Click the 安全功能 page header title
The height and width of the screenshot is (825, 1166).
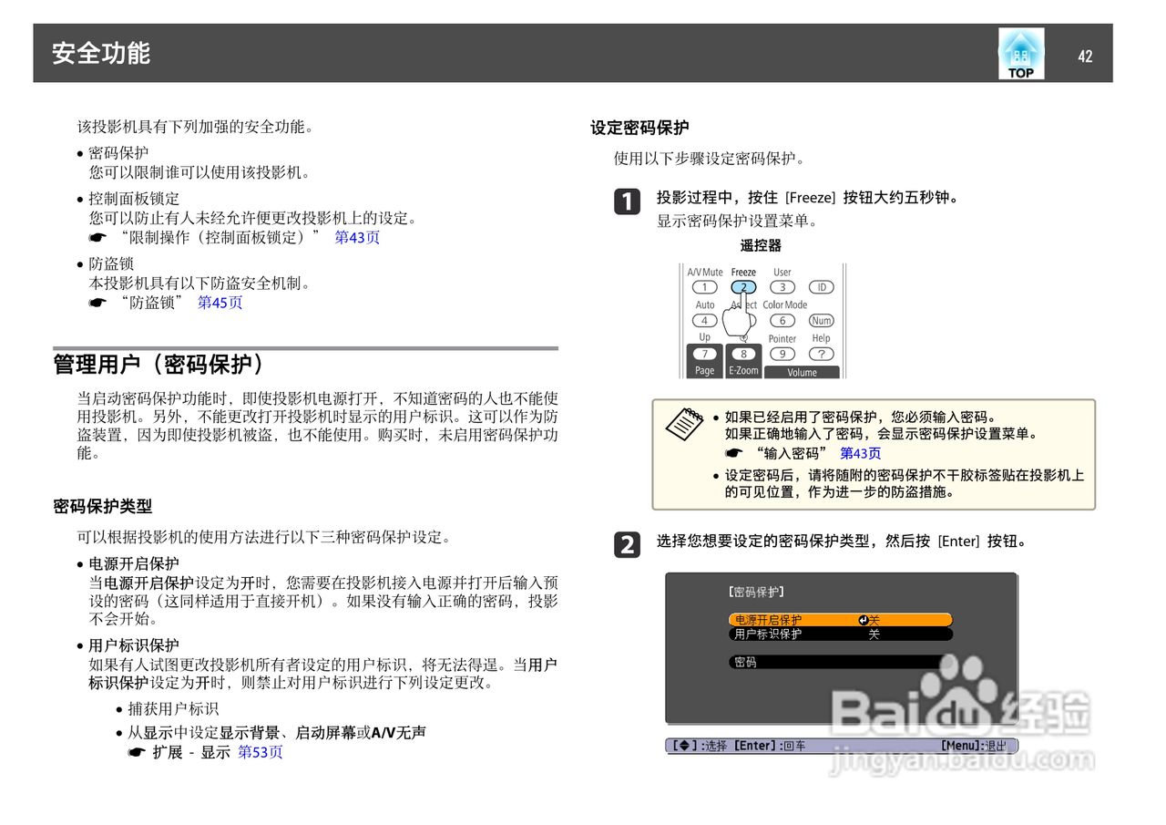[x=100, y=53]
